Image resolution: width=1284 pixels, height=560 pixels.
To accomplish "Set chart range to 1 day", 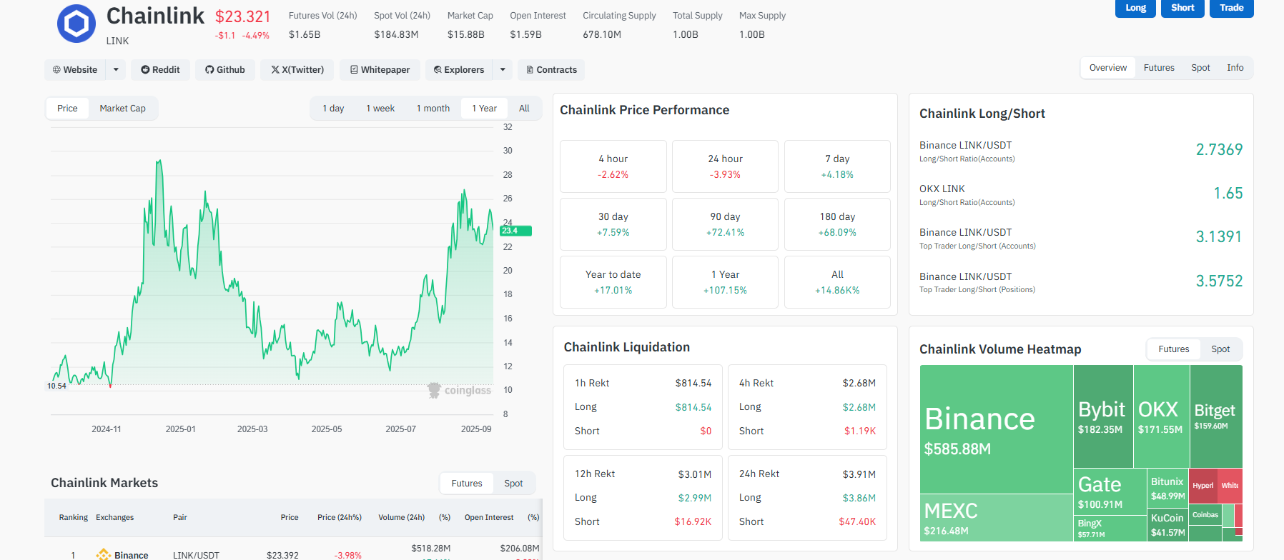I will [333, 109].
